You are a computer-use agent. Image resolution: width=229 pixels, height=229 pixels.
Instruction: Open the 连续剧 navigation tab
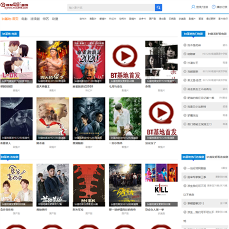(x=35, y=18)
